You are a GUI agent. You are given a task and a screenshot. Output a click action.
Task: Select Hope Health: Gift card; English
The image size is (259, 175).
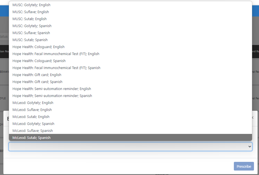[130, 75]
